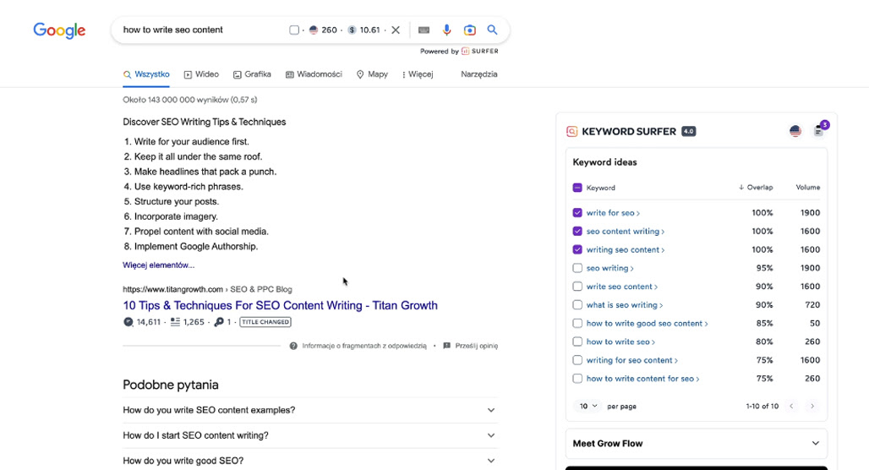Check the 'what is seo writing' box
This screenshot has height=470, width=869.
(x=577, y=305)
